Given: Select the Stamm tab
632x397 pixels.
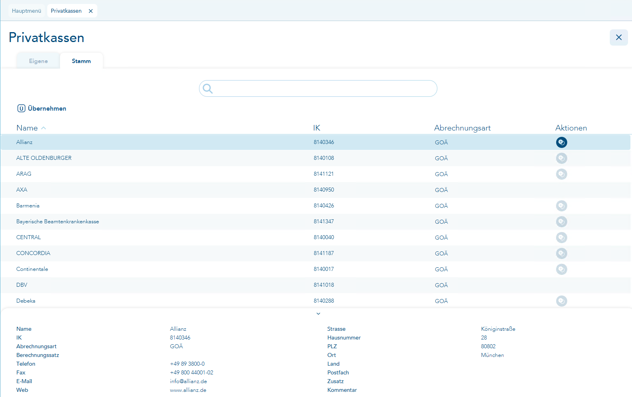Looking at the screenshot, I should [81, 61].
